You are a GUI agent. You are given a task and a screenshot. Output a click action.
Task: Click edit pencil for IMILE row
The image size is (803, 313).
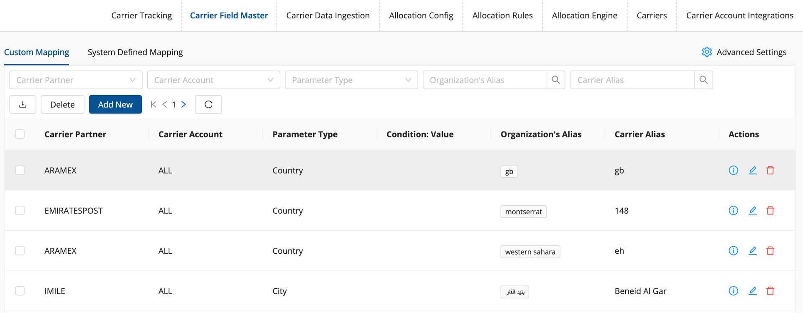(752, 291)
